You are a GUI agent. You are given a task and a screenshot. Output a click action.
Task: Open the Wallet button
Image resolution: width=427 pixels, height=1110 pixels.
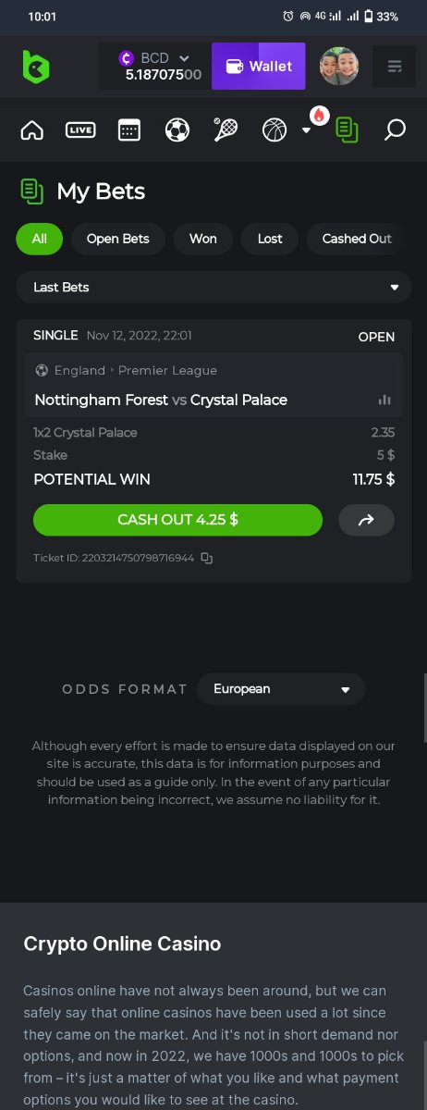(x=259, y=67)
